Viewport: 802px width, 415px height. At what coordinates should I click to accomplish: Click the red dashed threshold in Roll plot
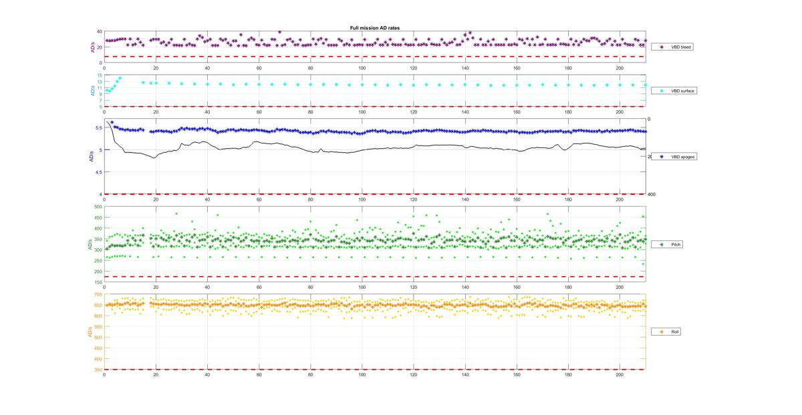[375, 370]
